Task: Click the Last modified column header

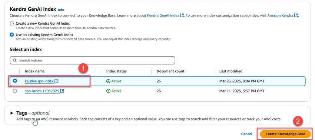Action: click(x=231, y=71)
